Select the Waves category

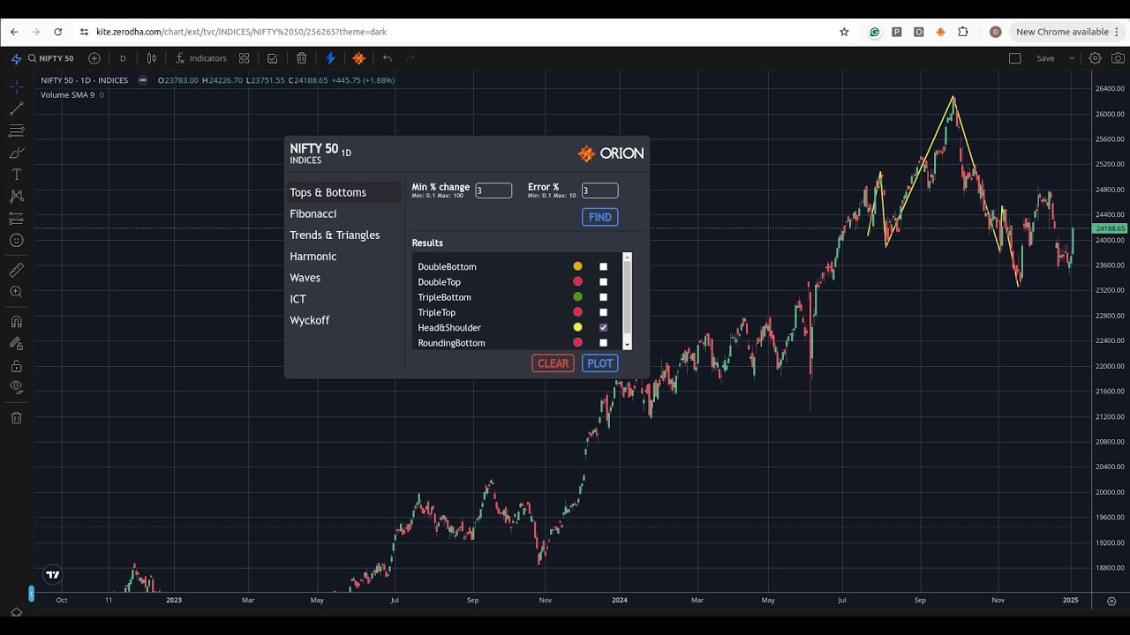(343, 278)
